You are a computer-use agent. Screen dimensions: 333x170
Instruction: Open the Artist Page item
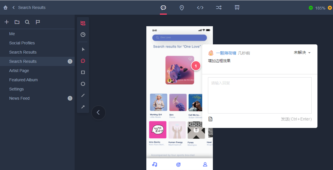tap(37, 71)
